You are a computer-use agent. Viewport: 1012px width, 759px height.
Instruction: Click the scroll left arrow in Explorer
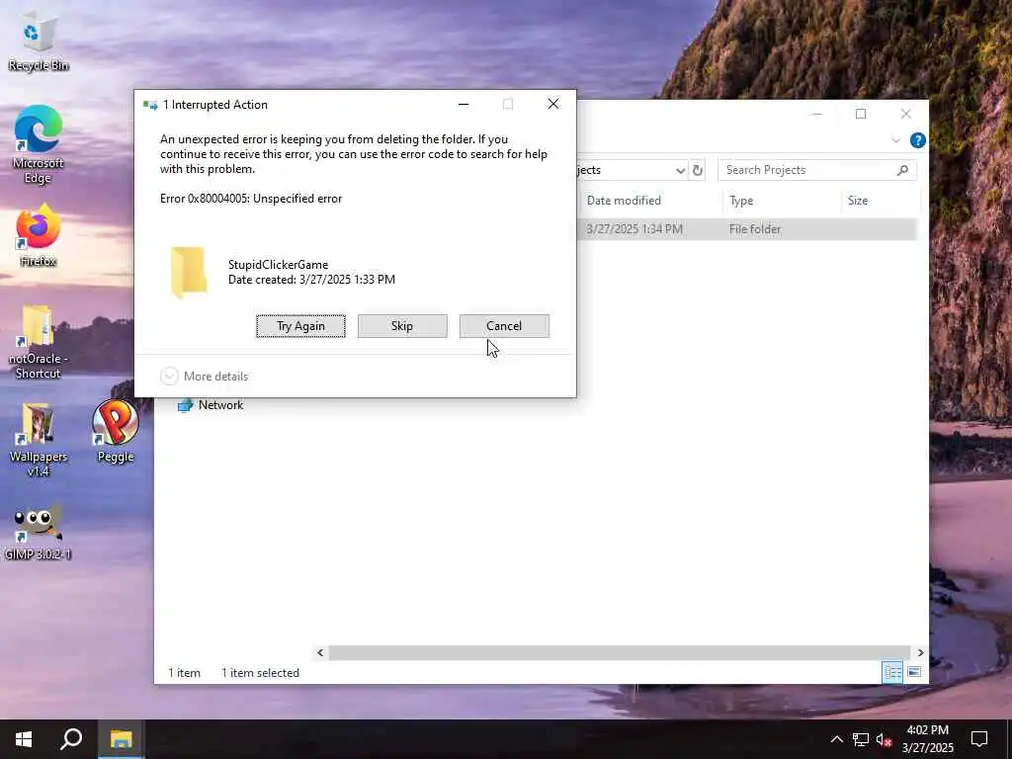coord(320,652)
